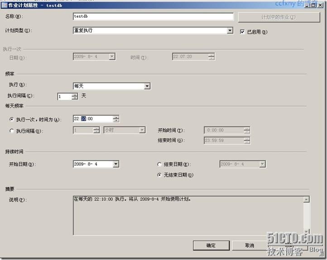Image resolution: width=327 pixels, height=260 pixels.
Task: Select the 无结束日期 radio button
Action: [159, 175]
